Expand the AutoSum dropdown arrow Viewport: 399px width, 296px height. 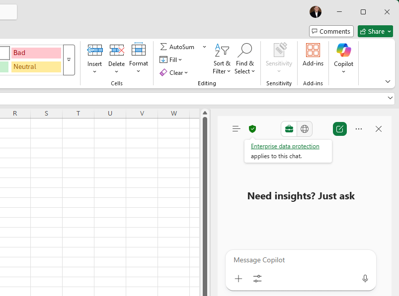point(204,47)
